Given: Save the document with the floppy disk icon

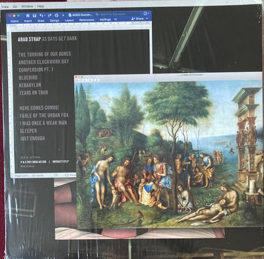Looking at the screenshot, I should (x=34, y=15).
